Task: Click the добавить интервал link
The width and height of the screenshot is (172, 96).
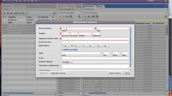Action: click(70, 50)
